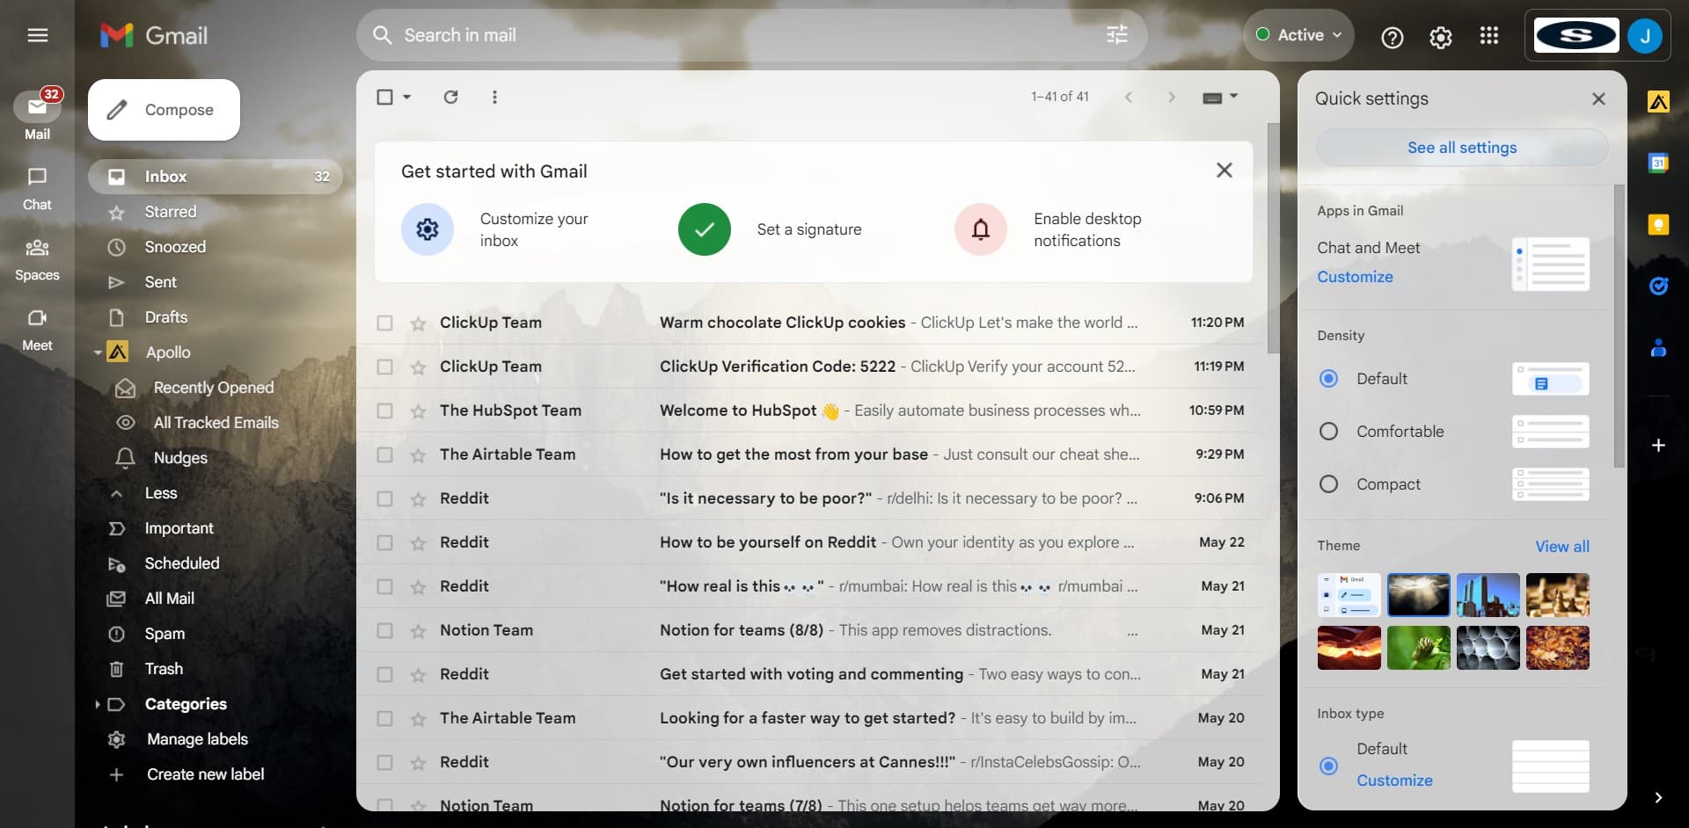Open Google Keep in side panel
1689x828 pixels.
(x=1658, y=225)
